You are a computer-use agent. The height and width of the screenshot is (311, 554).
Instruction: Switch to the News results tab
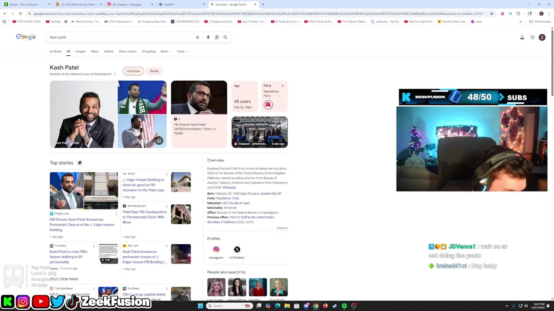(95, 51)
